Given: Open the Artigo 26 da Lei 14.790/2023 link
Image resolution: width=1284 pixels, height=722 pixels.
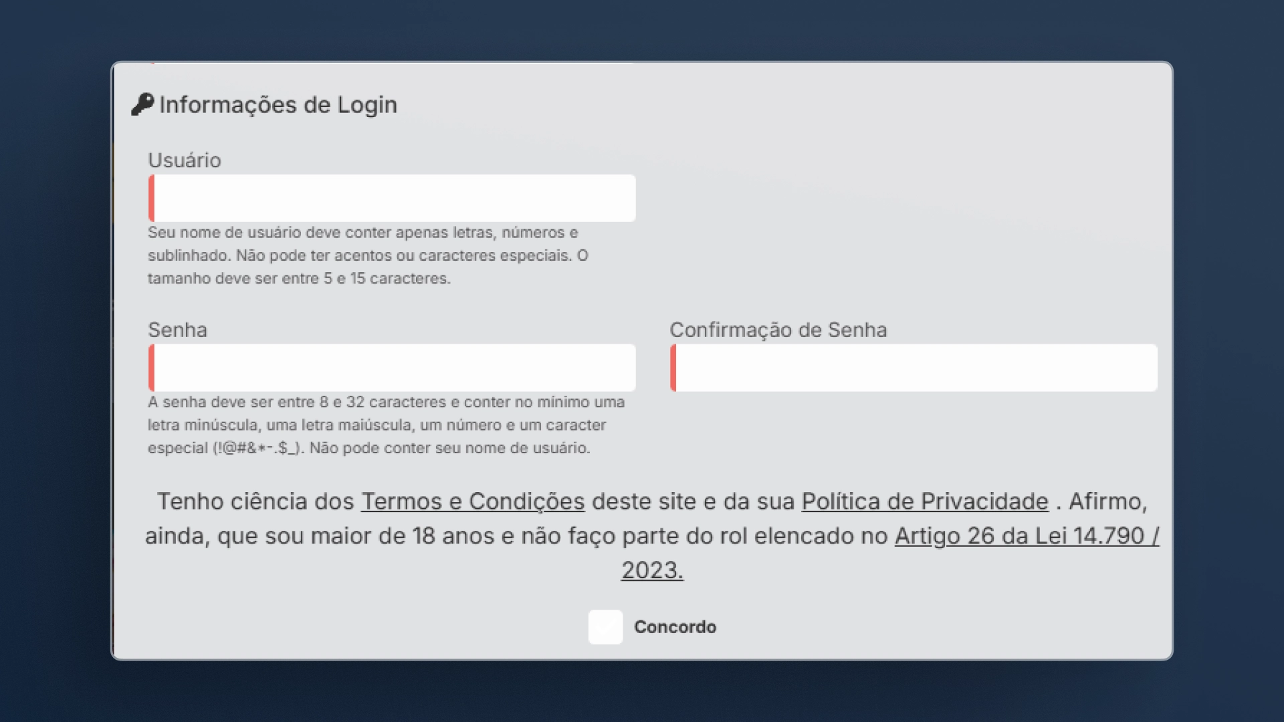Looking at the screenshot, I should pos(1026,535).
